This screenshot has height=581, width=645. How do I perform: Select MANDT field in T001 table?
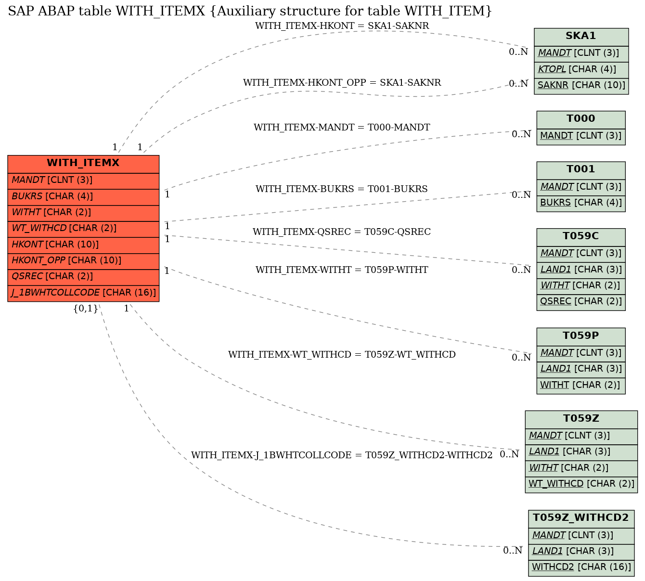tap(581, 187)
